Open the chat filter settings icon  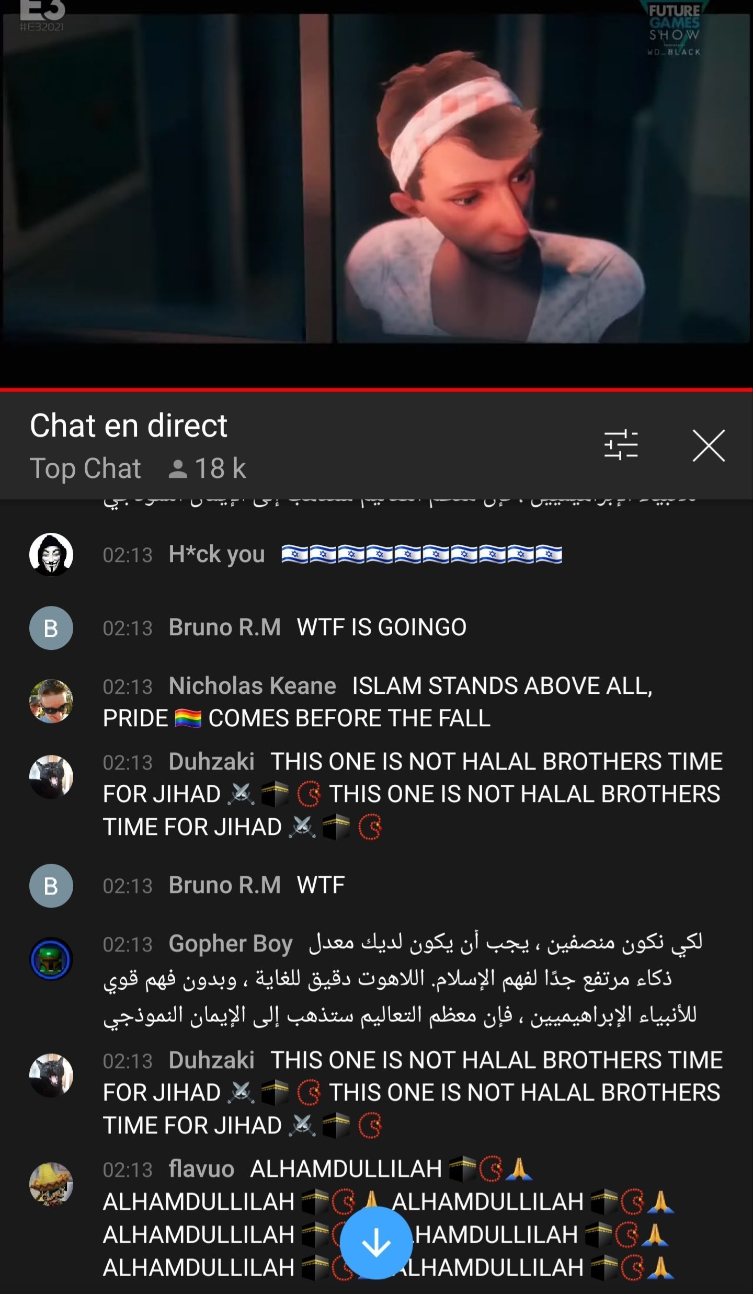coord(621,445)
